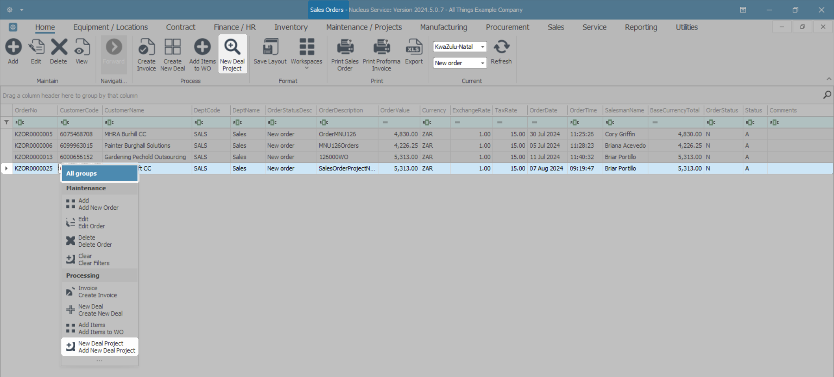Image resolution: width=834 pixels, height=377 pixels.
Task: Select All groups in the context menu
Action: pos(99,173)
